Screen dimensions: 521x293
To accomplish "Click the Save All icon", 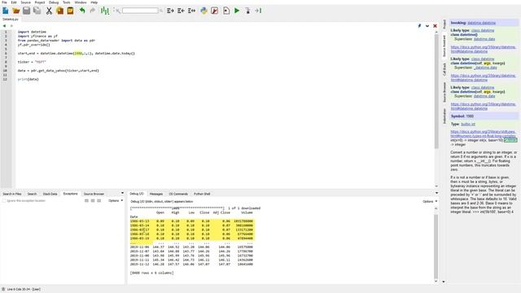I will pyautogui.click(x=37, y=11).
